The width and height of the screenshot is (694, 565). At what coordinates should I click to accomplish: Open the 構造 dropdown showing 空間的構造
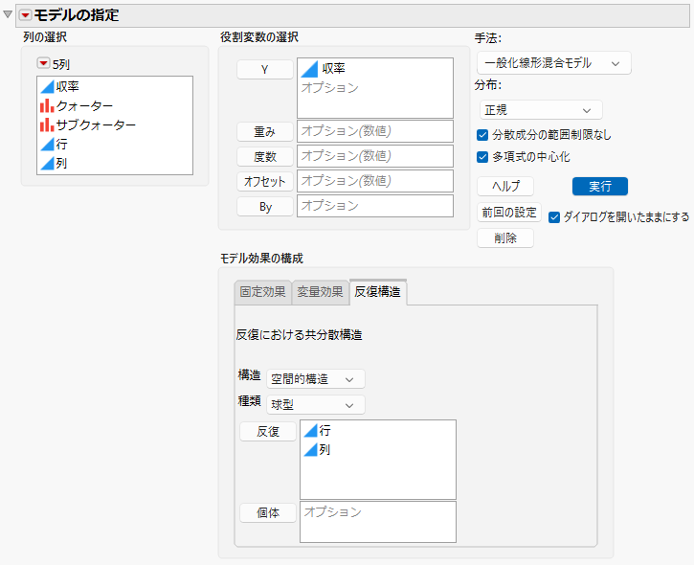coord(316,379)
